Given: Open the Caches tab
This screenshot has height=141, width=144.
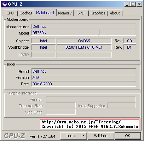Looking at the screenshot, I should [26, 13].
